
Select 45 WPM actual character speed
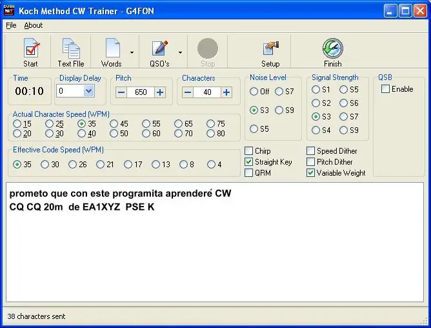[x=114, y=124]
